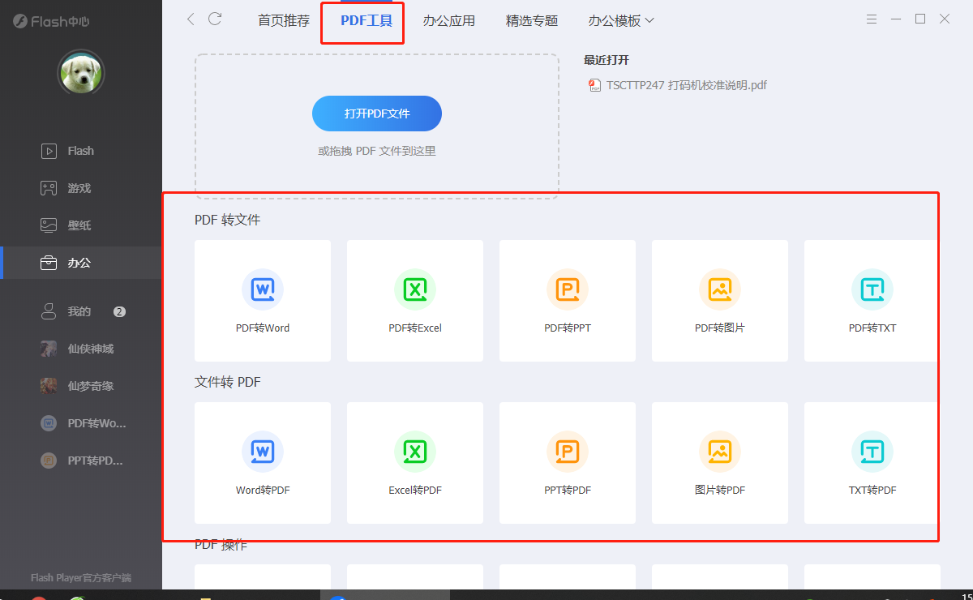Screen dimensions: 973x600
Task: Click the 我的 notification badge 2
Action: click(119, 311)
